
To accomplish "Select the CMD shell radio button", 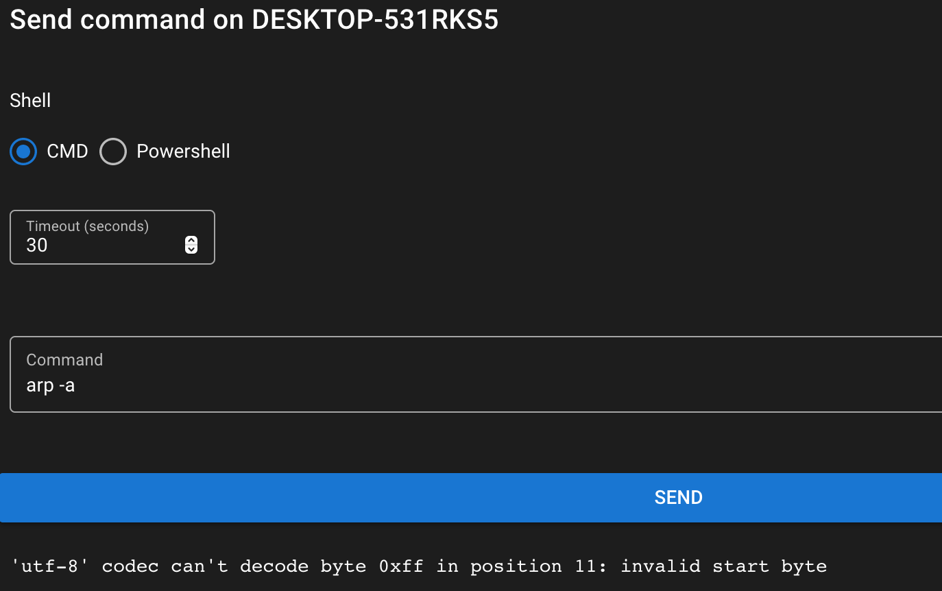I will [x=23, y=152].
